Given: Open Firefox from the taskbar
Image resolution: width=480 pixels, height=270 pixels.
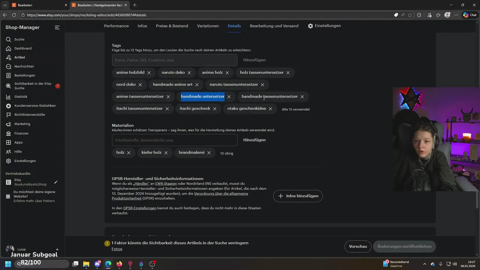Looking at the screenshot, I should (x=119, y=264).
